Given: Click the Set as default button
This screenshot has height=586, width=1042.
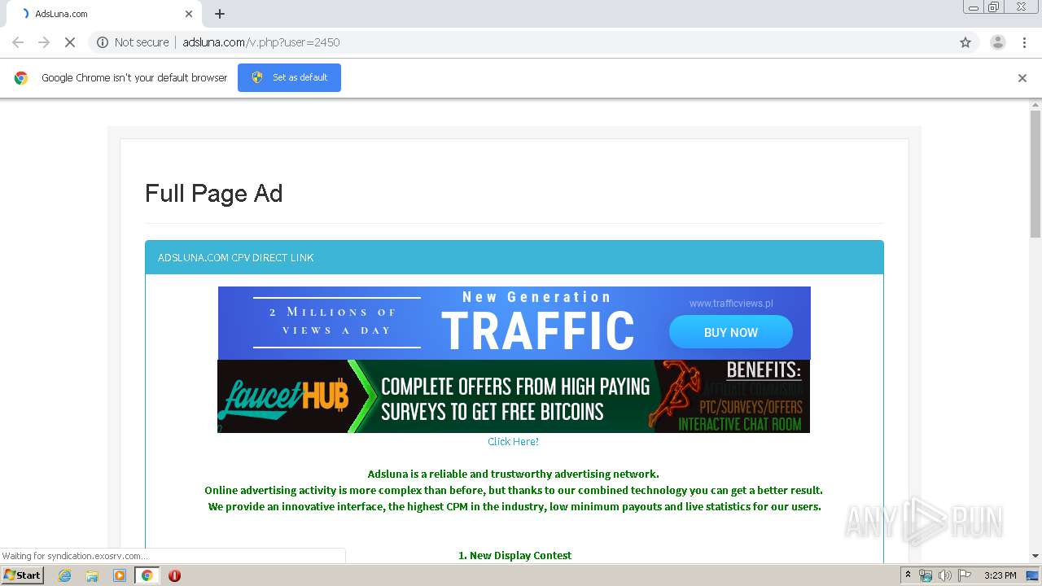Looking at the screenshot, I should pyautogui.click(x=289, y=77).
